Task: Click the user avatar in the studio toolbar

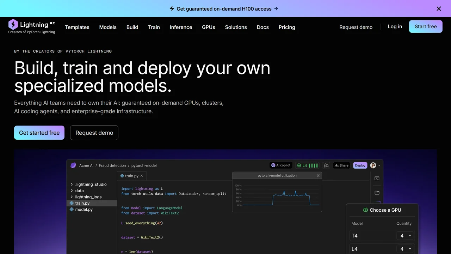Action: click(x=373, y=165)
